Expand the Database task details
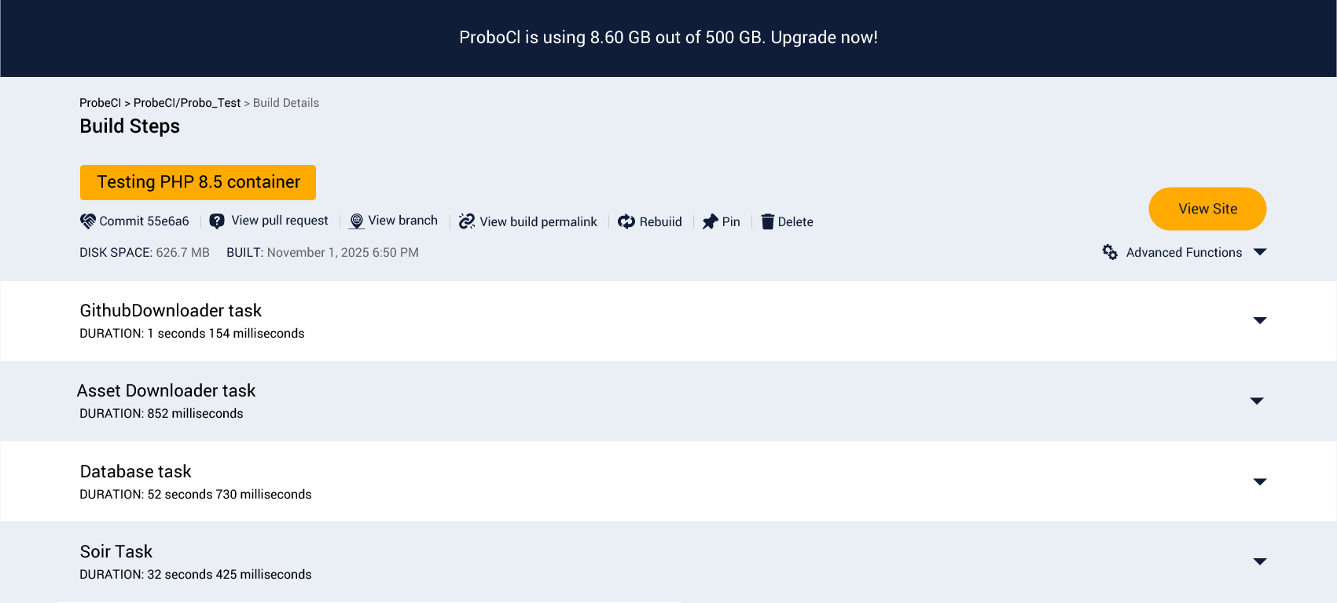 click(x=1259, y=481)
